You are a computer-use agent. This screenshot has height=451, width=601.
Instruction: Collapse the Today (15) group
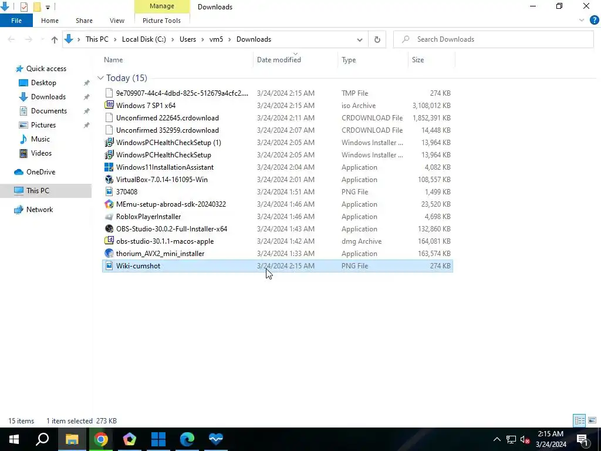(100, 78)
